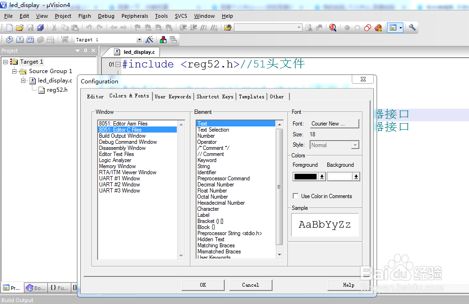Click the Kill All Breakpoints icon
Screen dimensions: 469x304
pyautogui.click(x=378, y=28)
